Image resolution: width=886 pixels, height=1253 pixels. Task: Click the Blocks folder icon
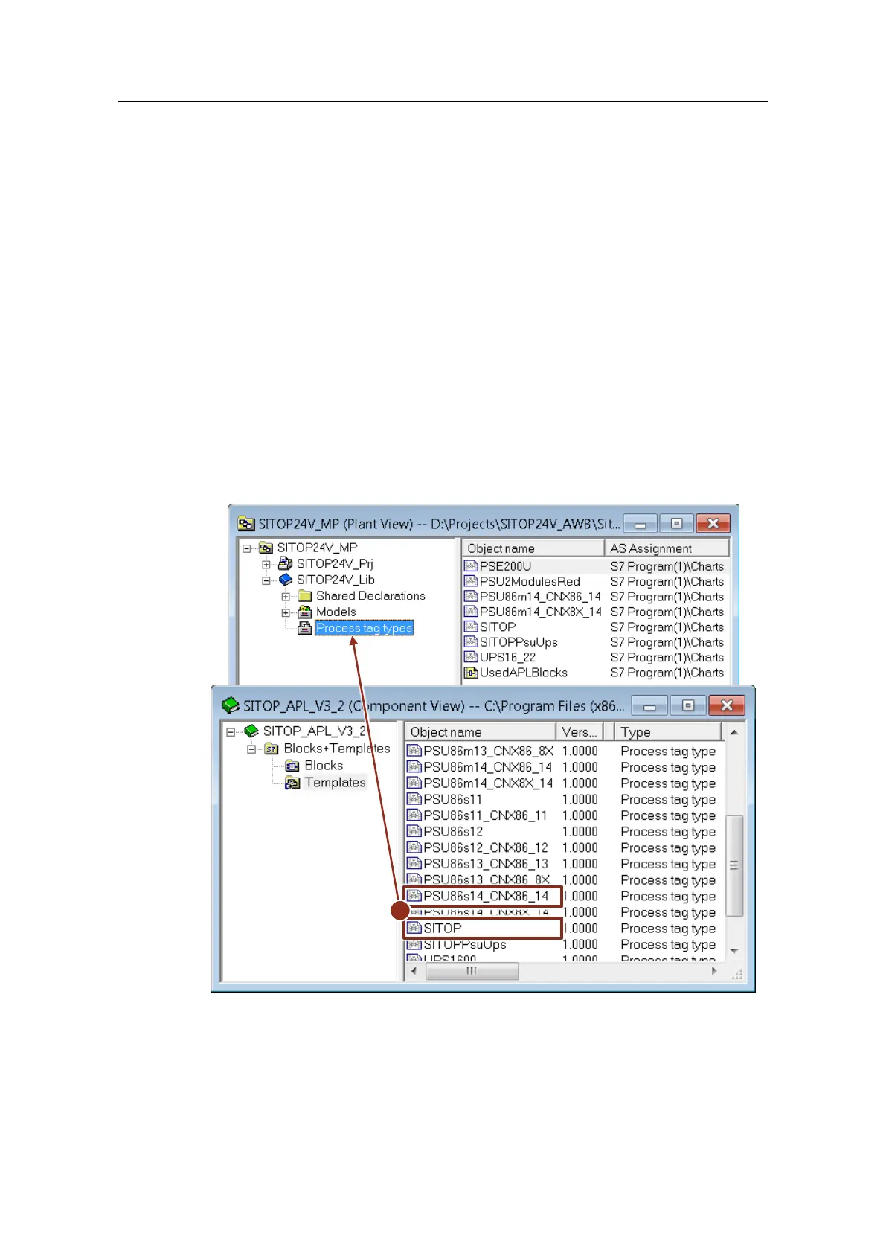(292, 766)
